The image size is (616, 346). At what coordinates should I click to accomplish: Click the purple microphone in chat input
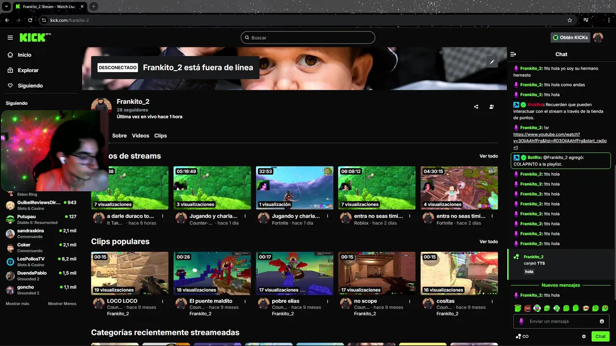pos(521,321)
